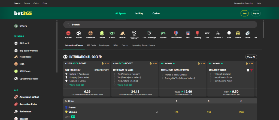Image resolution: width=279 pixels, height=120 pixels.
Task: Select Upcoming Races - Horses tab
Action: pyautogui.click(x=143, y=45)
